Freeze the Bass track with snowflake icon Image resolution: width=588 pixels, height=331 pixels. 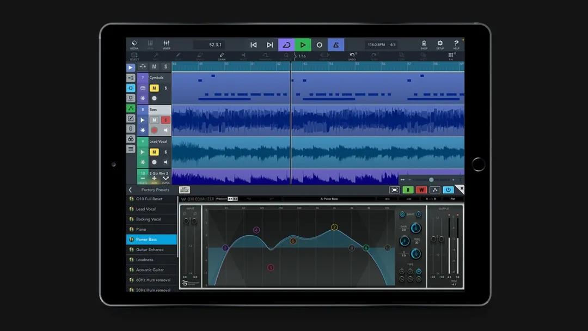[143, 130]
